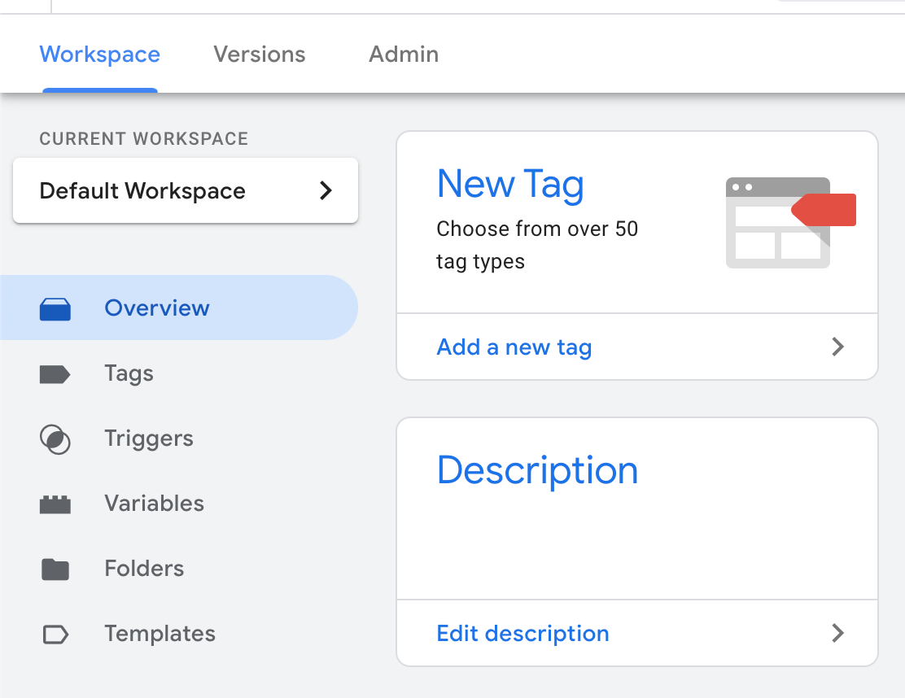Go to the Admin tab
The width and height of the screenshot is (905, 698).
(404, 55)
